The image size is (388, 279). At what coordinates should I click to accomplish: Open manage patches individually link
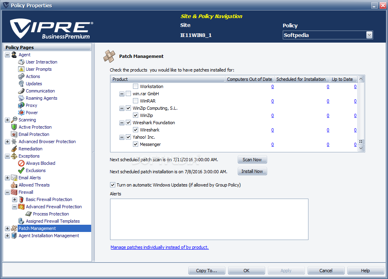(159, 247)
